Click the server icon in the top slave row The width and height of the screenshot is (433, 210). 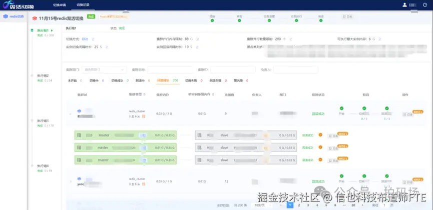(x=200, y=135)
